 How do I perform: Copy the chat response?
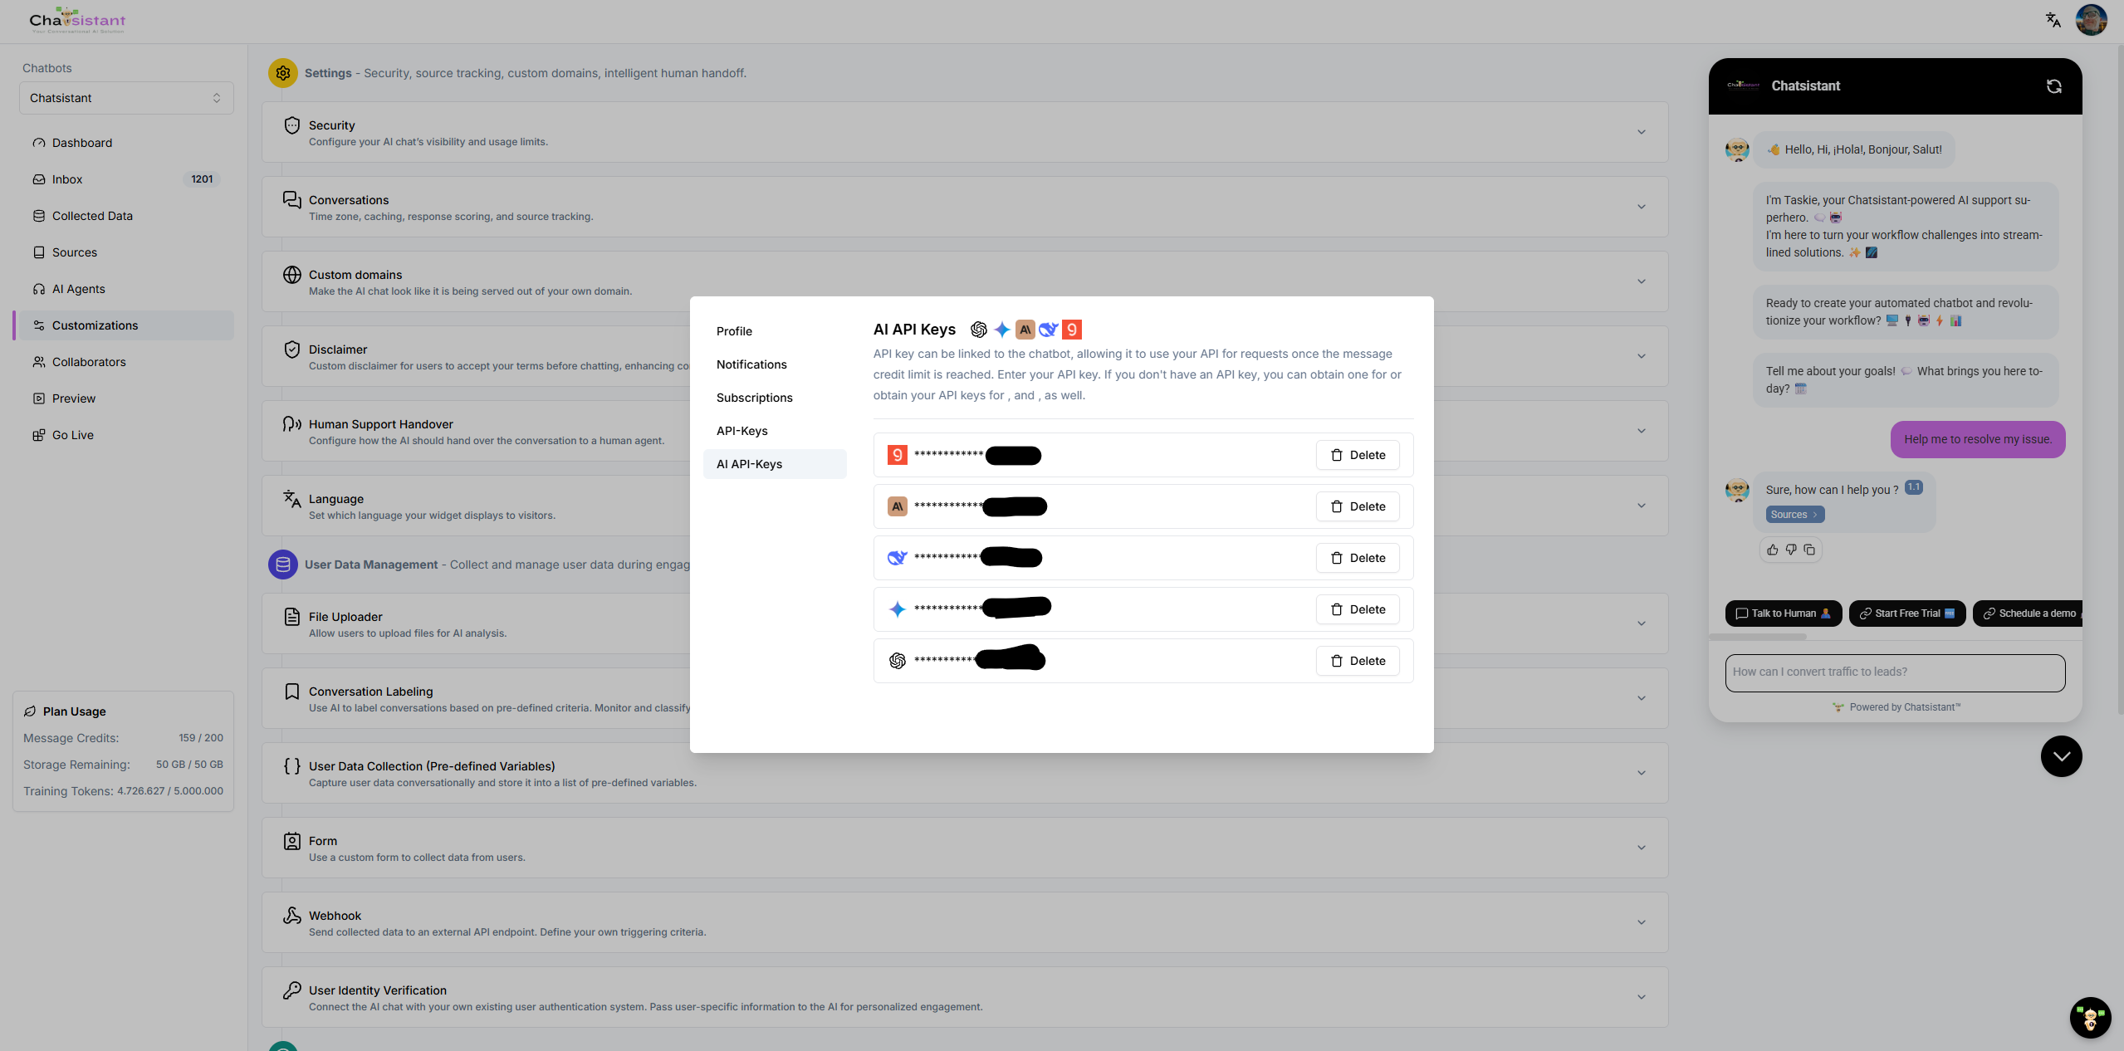[1809, 550]
